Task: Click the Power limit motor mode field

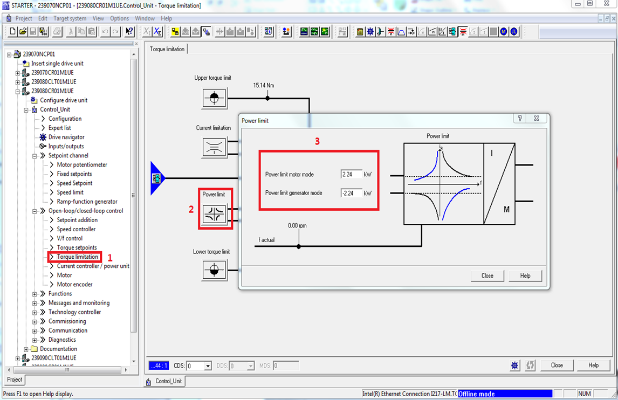Action: [351, 175]
